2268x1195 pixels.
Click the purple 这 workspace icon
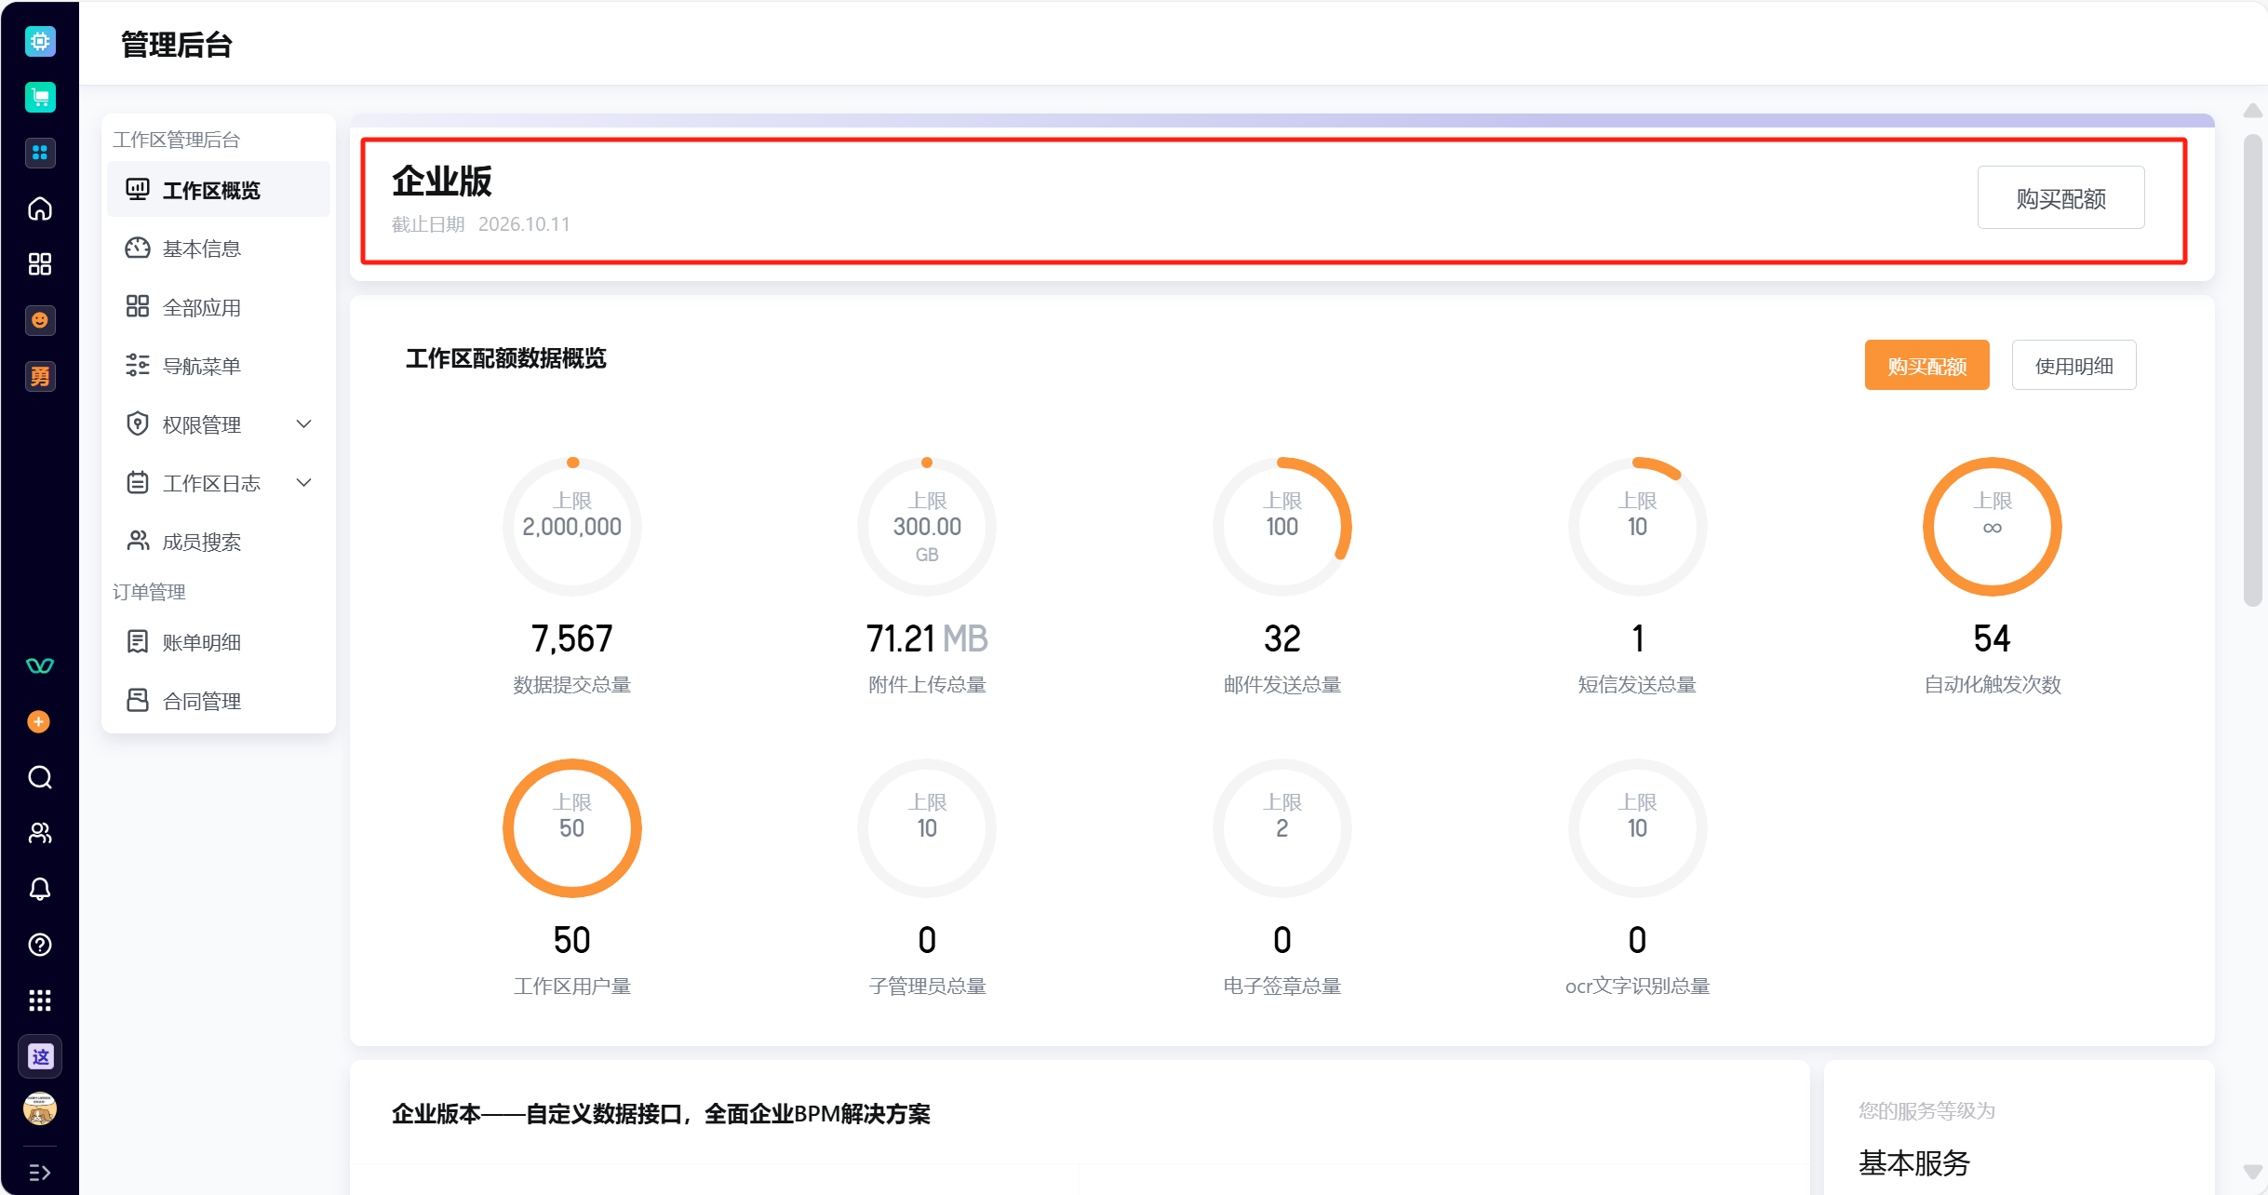(40, 1056)
